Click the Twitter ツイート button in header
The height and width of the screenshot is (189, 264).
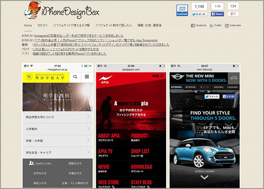click(x=199, y=14)
